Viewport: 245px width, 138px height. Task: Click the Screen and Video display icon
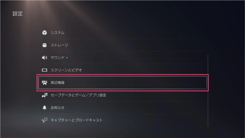44,70
